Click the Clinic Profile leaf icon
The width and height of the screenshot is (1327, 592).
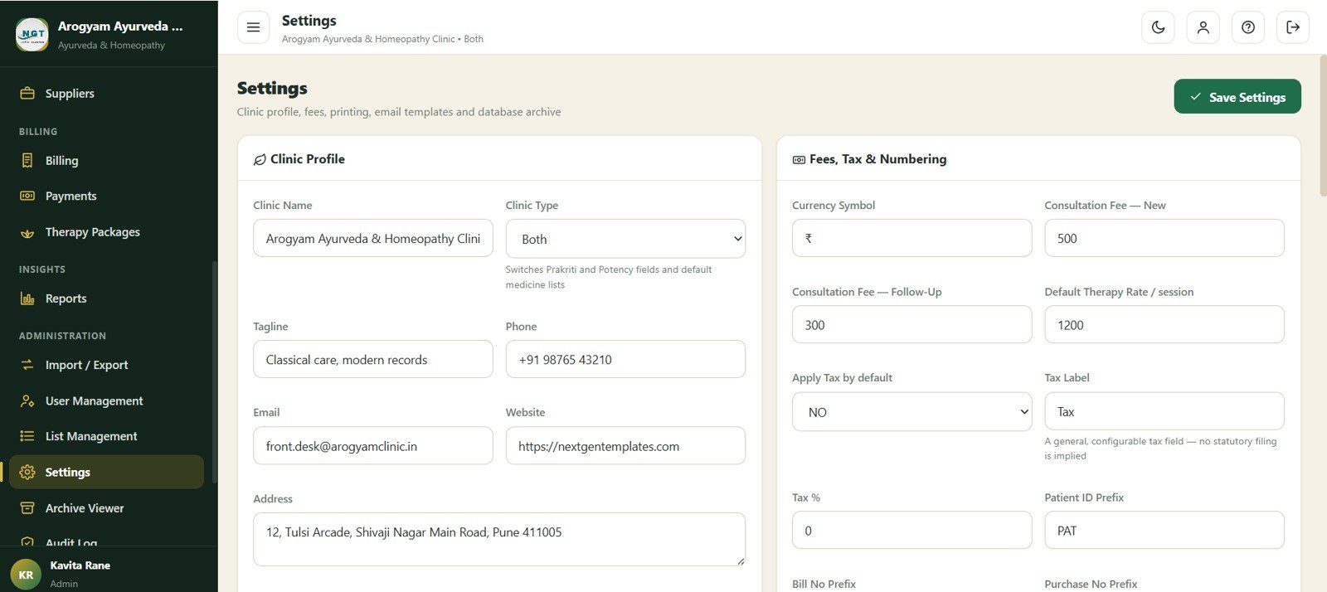(x=260, y=159)
